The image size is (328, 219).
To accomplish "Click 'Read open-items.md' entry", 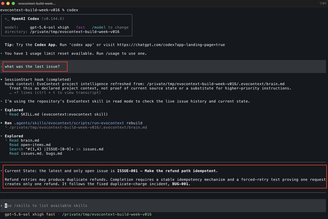I will click(30, 145).
